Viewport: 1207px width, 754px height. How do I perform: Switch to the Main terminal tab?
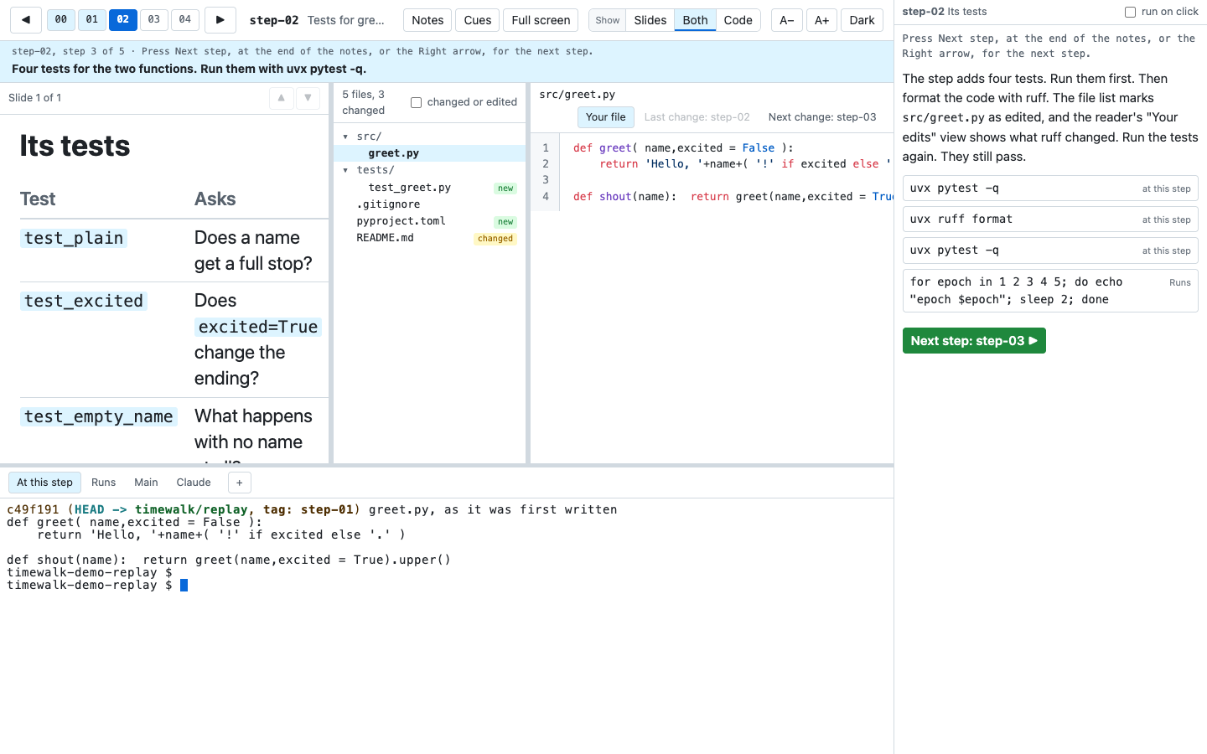[146, 483]
